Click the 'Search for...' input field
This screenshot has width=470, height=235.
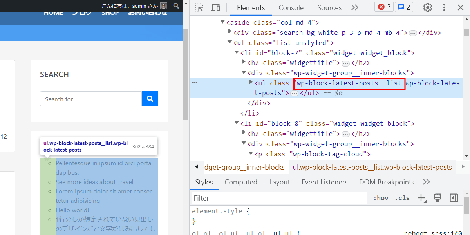pyautogui.click(x=91, y=99)
